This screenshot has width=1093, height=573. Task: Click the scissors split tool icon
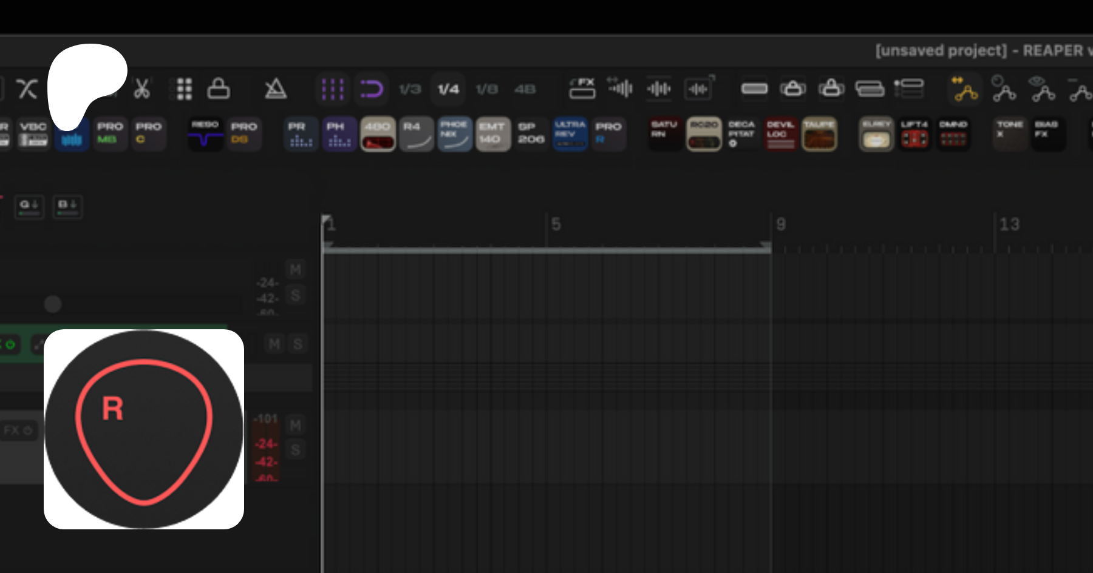coord(141,89)
